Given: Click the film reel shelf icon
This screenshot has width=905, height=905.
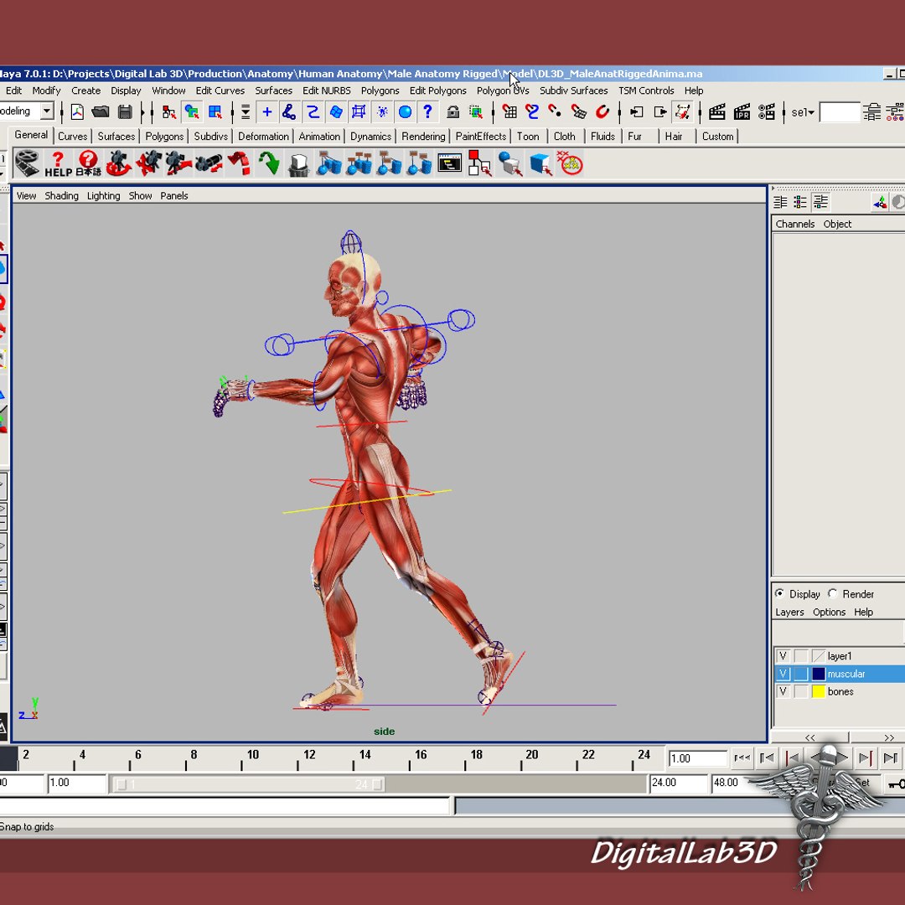Looking at the screenshot, I should (27, 164).
